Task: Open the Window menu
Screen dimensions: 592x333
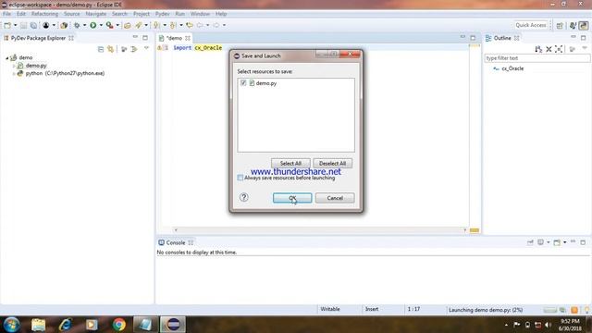Action: click(200, 14)
